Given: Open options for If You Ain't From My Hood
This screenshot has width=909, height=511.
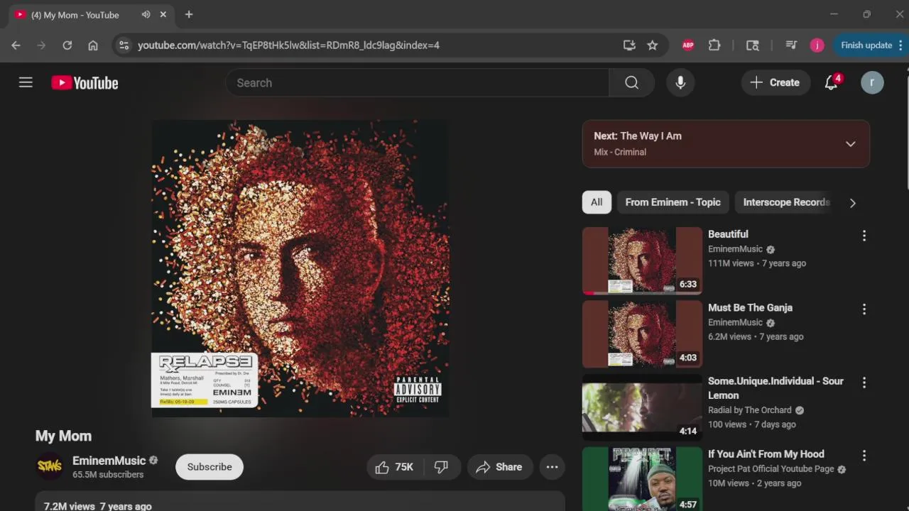Looking at the screenshot, I should [864, 456].
